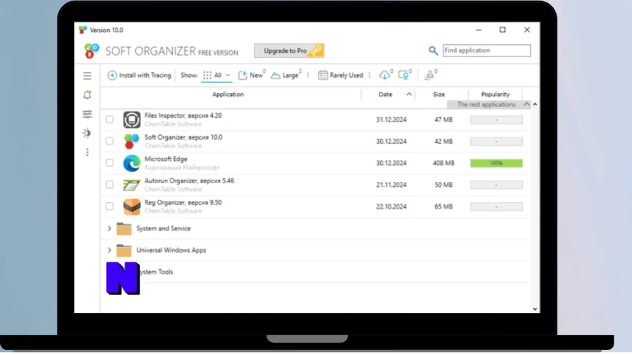Viewport: 632px width, 355px height.
Task: Click the cleanup leftovers broom icon
Action: coord(430,75)
